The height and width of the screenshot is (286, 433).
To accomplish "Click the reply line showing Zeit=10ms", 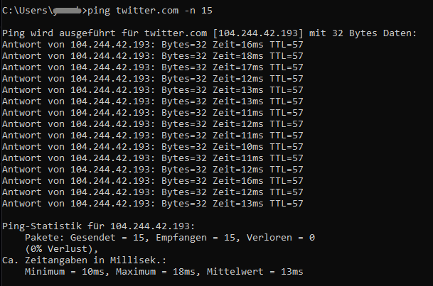I will pyautogui.click(x=153, y=147).
